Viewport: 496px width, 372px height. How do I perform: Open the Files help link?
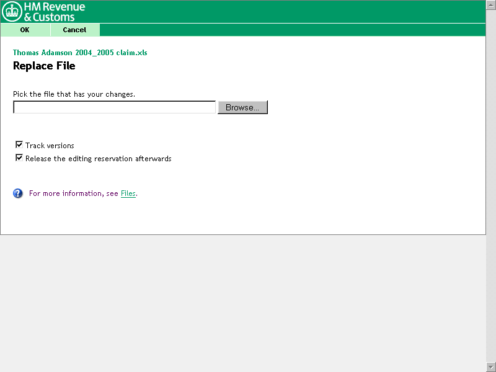tap(128, 193)
